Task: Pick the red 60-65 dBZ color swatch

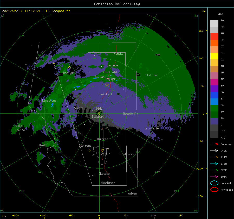Action: pos(214,37)
